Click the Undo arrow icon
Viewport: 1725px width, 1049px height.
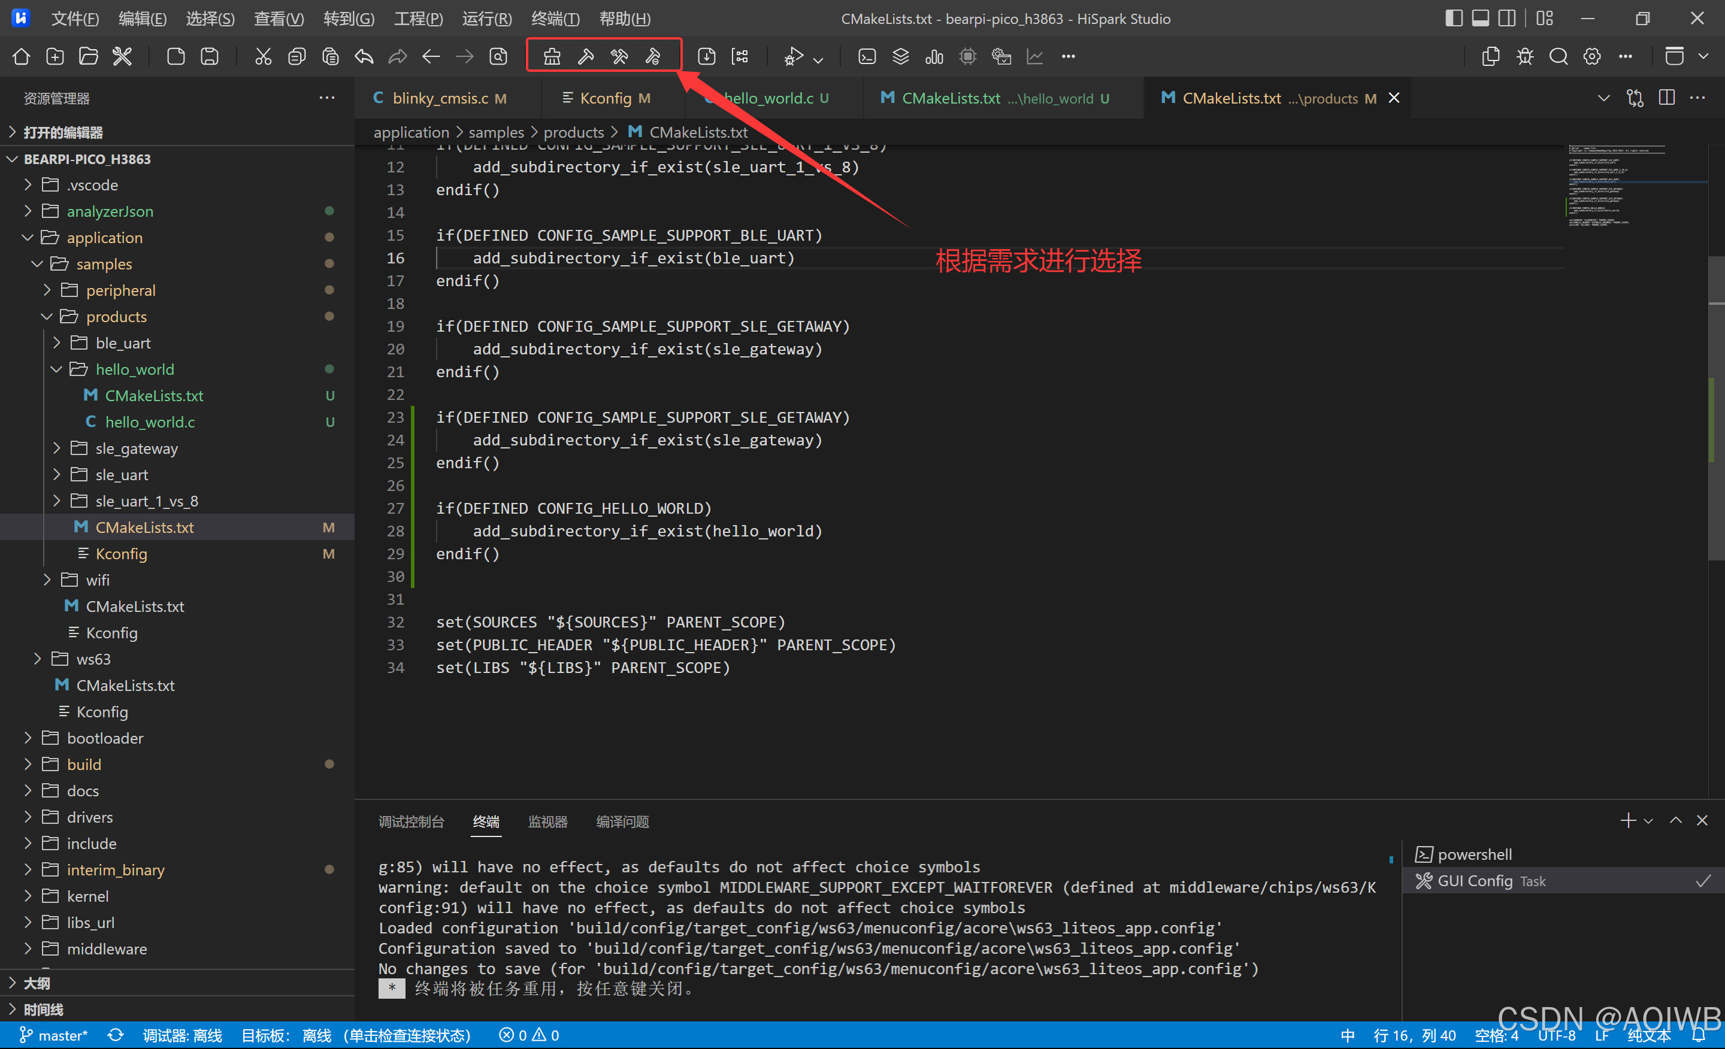pos(364,57)
